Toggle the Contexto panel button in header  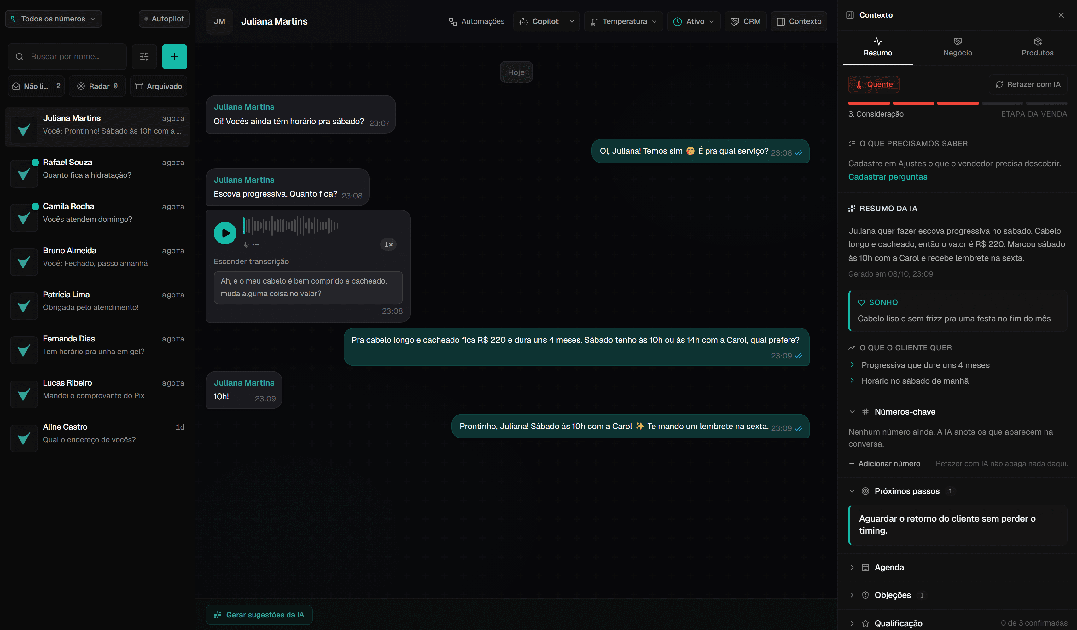(798, 21)
